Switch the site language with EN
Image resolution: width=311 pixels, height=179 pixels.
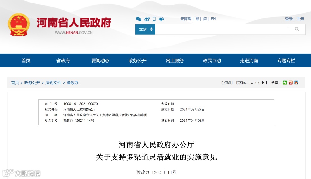tap(213, 19)
